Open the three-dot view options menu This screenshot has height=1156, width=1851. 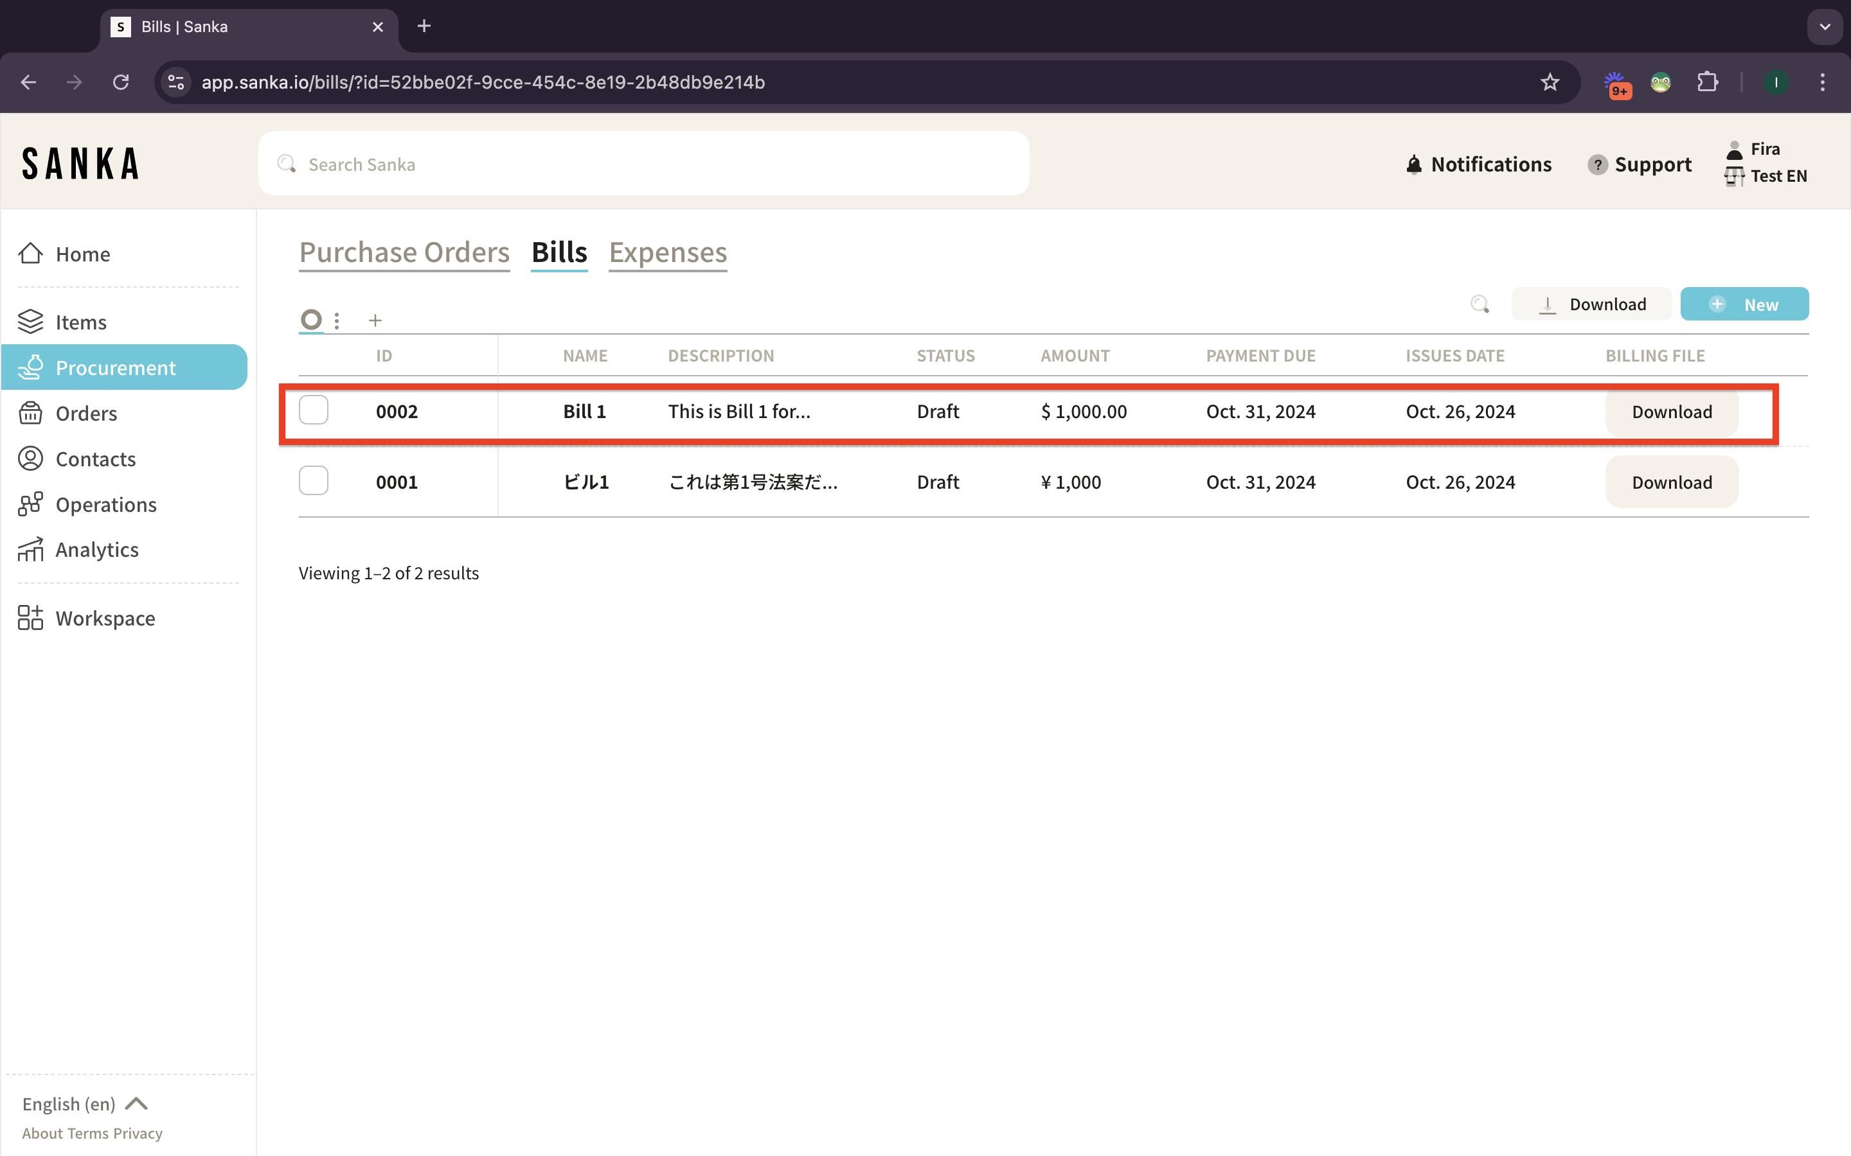pos(337,320)
